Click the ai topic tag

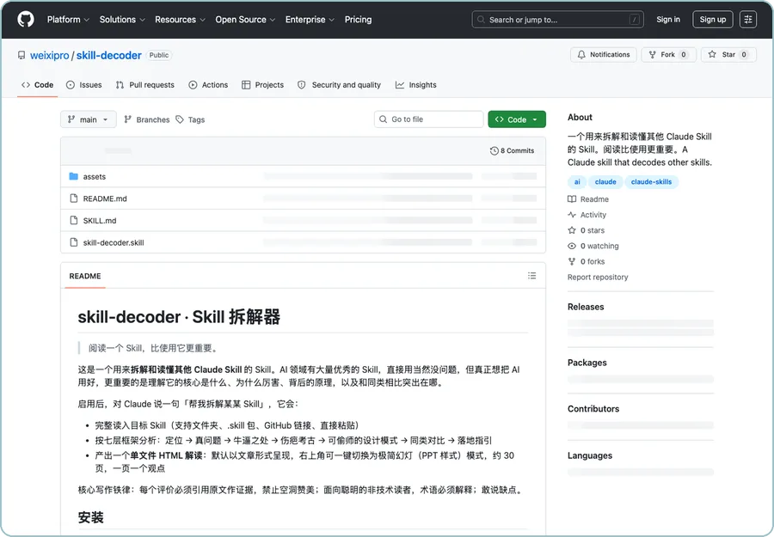[x=577, y=182]
